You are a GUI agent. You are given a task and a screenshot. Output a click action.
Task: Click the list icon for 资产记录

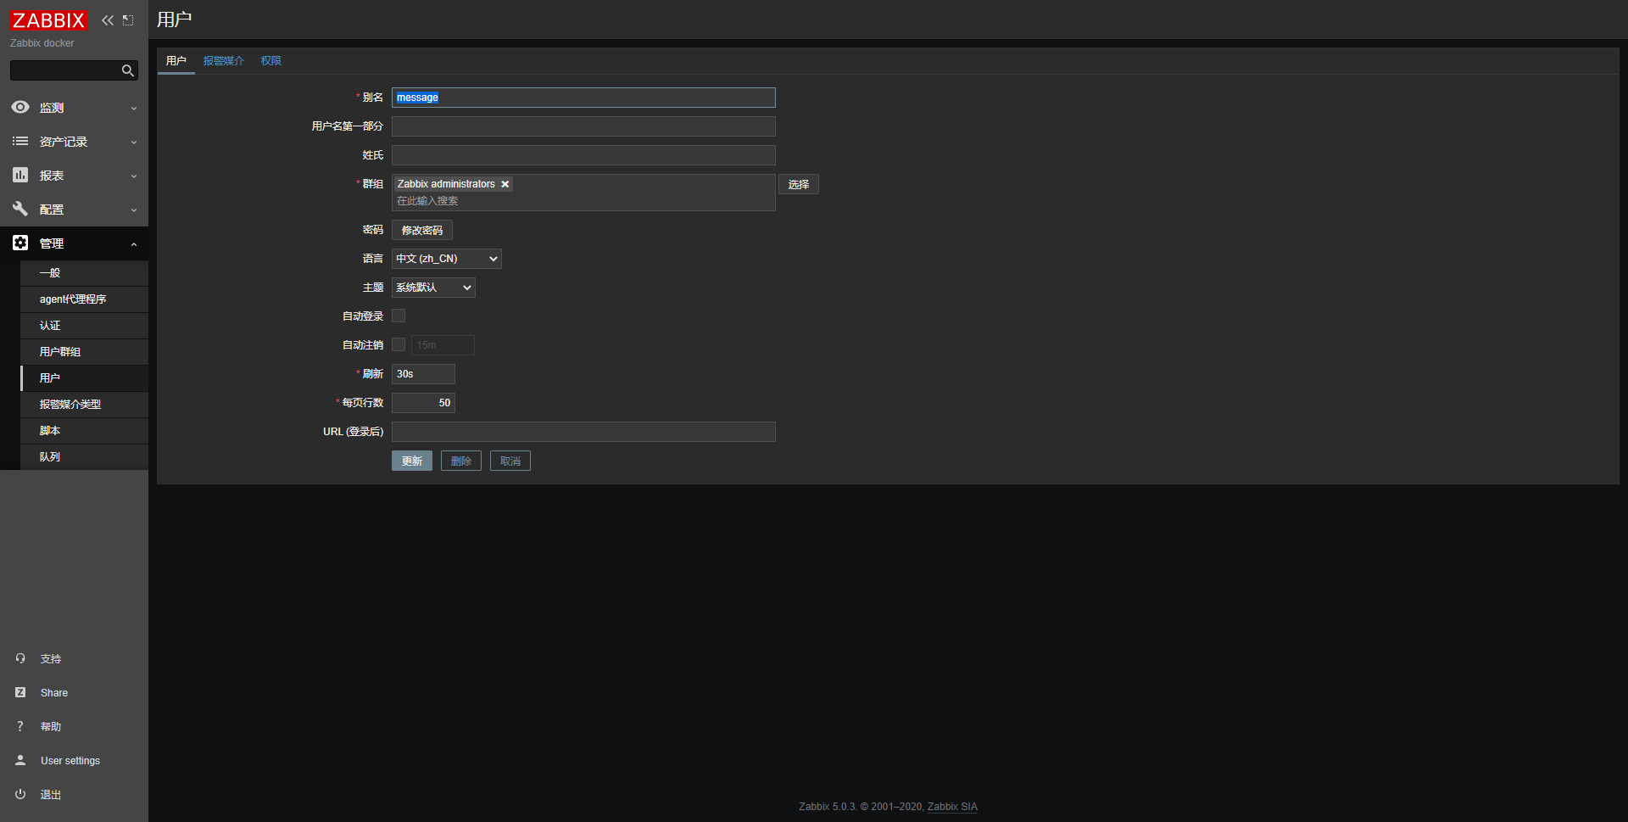[x=20, y=142]
